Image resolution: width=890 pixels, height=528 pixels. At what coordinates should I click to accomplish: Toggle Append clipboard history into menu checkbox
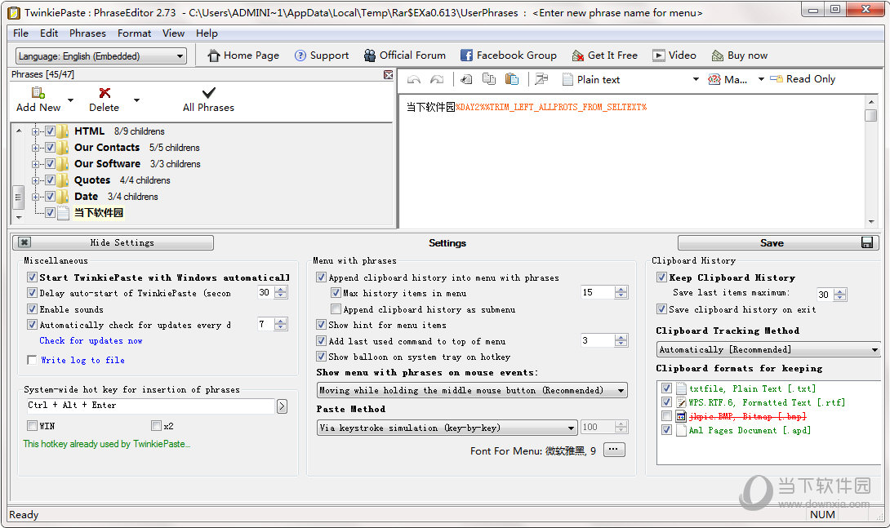coord(321,277)
